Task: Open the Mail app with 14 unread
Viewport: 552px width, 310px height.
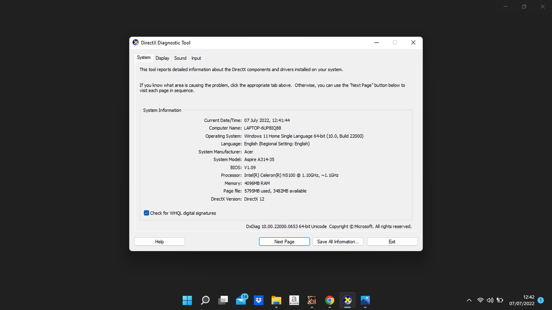Action: point(241,300)
